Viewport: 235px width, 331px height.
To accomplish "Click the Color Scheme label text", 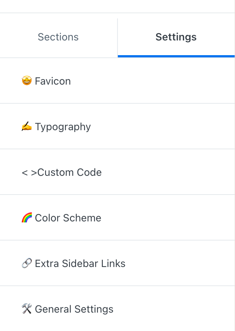I will coord(68,218).
